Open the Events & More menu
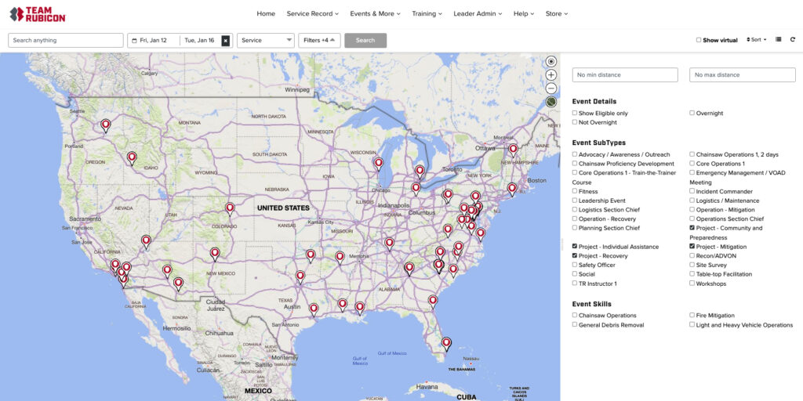 [375, 13]
